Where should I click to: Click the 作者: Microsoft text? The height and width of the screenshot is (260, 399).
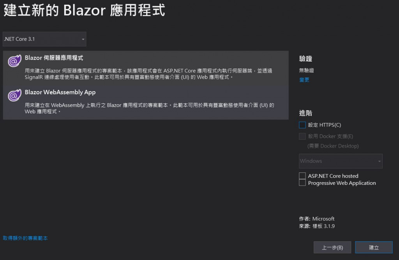click(317, 219)
